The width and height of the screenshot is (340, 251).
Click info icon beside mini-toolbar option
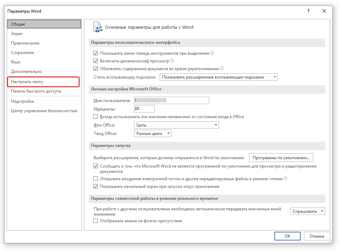coord(212,53)
